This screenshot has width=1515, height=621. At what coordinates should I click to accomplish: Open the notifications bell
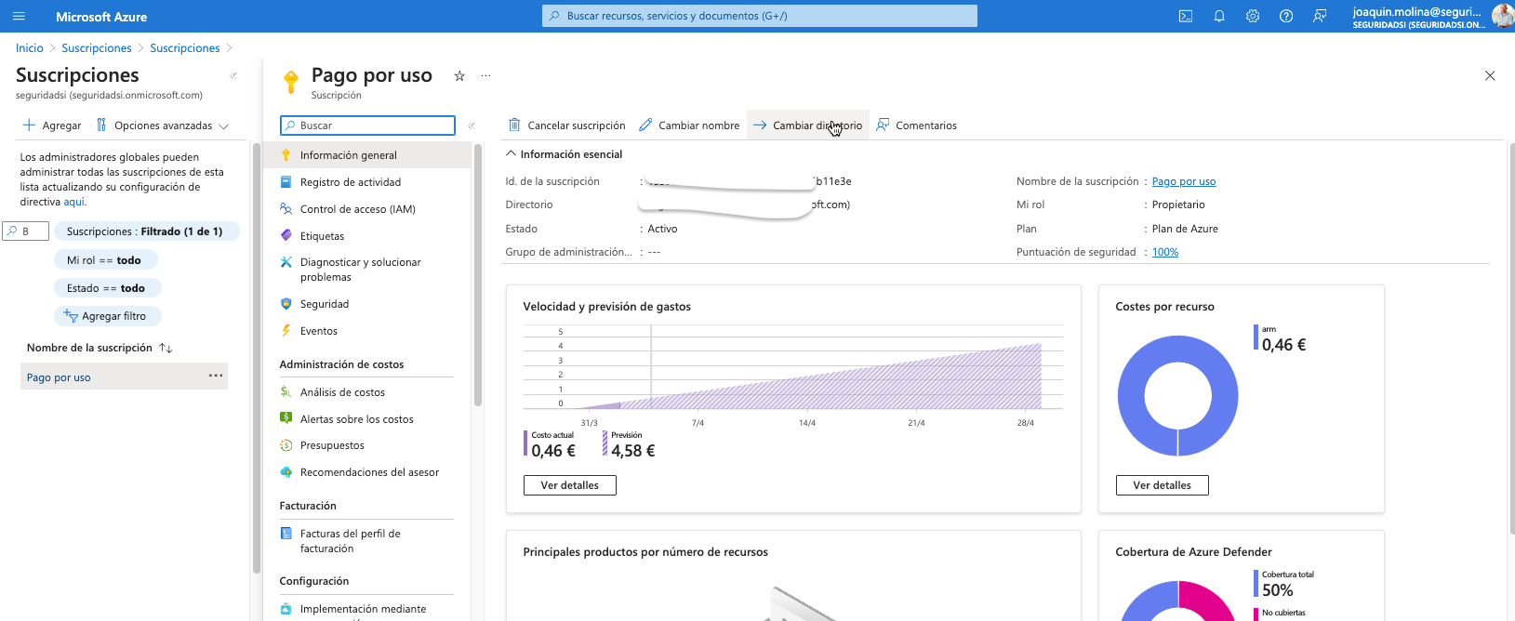(x=1219, y=17)
